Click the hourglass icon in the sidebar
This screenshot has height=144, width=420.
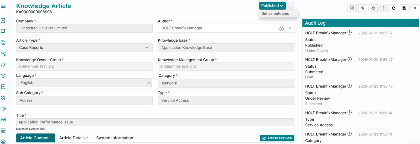point(3,20)
